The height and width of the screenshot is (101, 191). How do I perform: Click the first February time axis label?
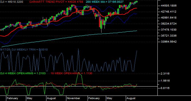pyautogui.click(x=12, y=98)
